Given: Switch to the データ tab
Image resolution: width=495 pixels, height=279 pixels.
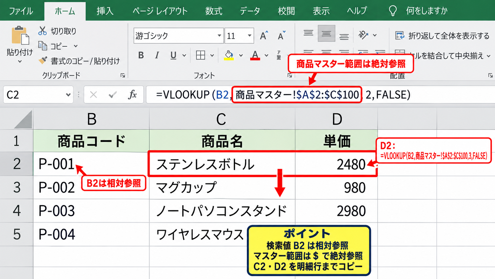Looking at the screenshot, I should [x=250, y=11].
